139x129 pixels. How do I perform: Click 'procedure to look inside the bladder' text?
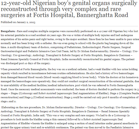point(23,119)
